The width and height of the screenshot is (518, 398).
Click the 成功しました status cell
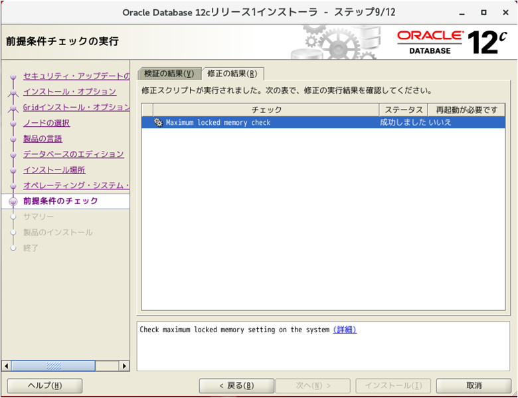click(402, 123)
